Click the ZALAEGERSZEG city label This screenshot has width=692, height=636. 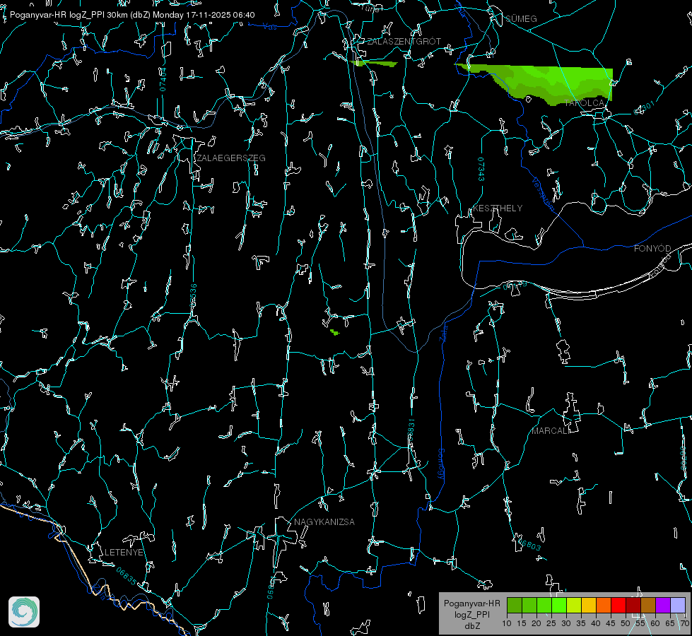[x=231, y=158]
